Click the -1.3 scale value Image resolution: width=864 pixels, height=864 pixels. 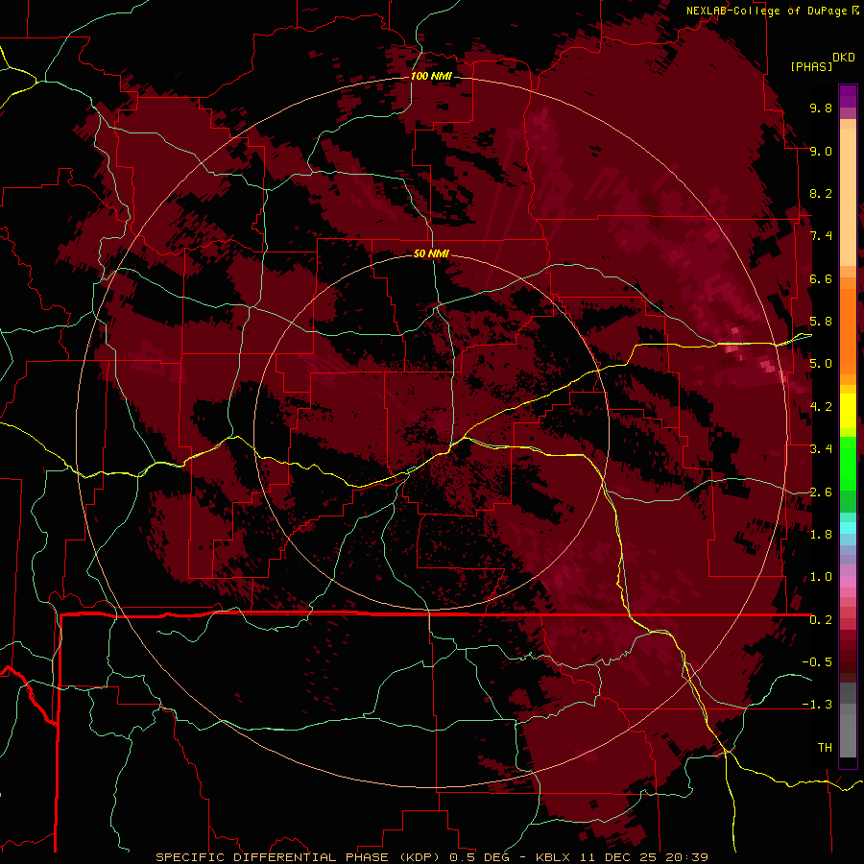817,705
